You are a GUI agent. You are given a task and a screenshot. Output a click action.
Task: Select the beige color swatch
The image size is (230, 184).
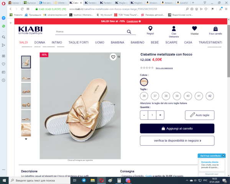point(144,82)
